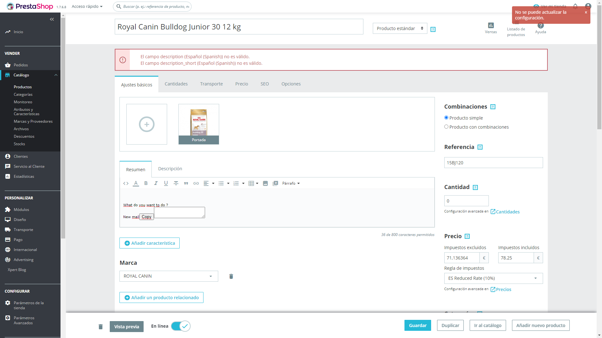The height and width of the screenshot is (338, 602).
Task: Open the Descripción editor tab
Action: (x=170, y=169)
